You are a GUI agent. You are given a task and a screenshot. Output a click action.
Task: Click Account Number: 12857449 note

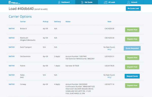pos(76,56)
